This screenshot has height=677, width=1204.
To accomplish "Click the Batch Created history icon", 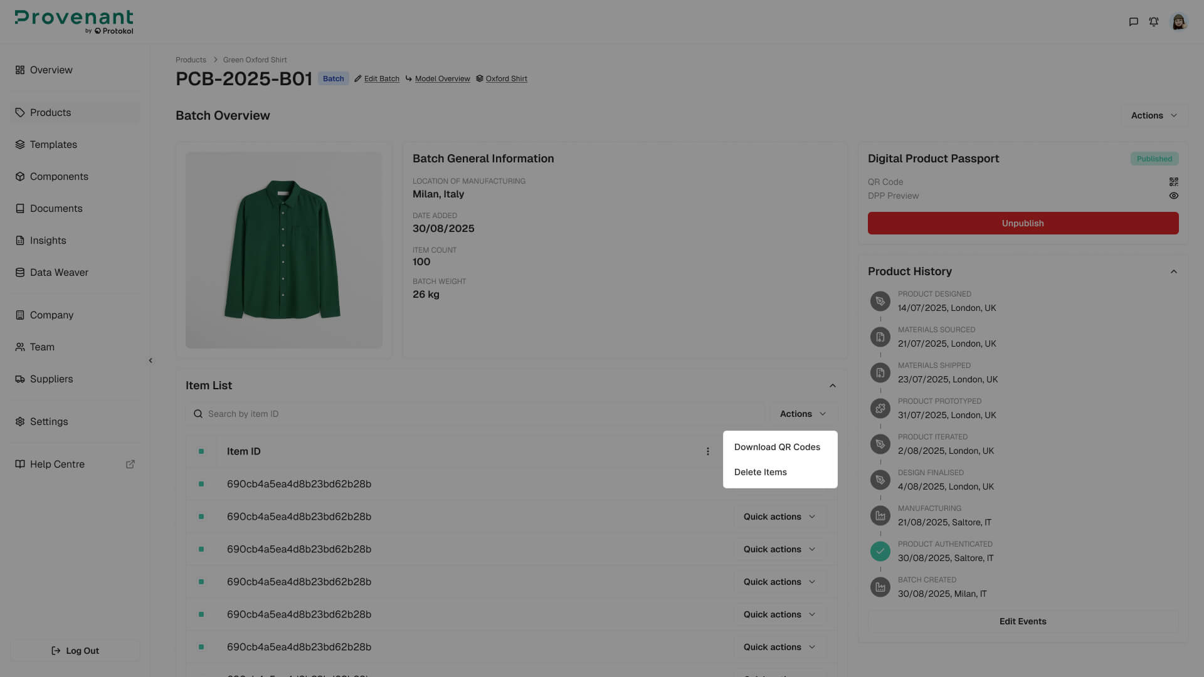I will point(880,587).
